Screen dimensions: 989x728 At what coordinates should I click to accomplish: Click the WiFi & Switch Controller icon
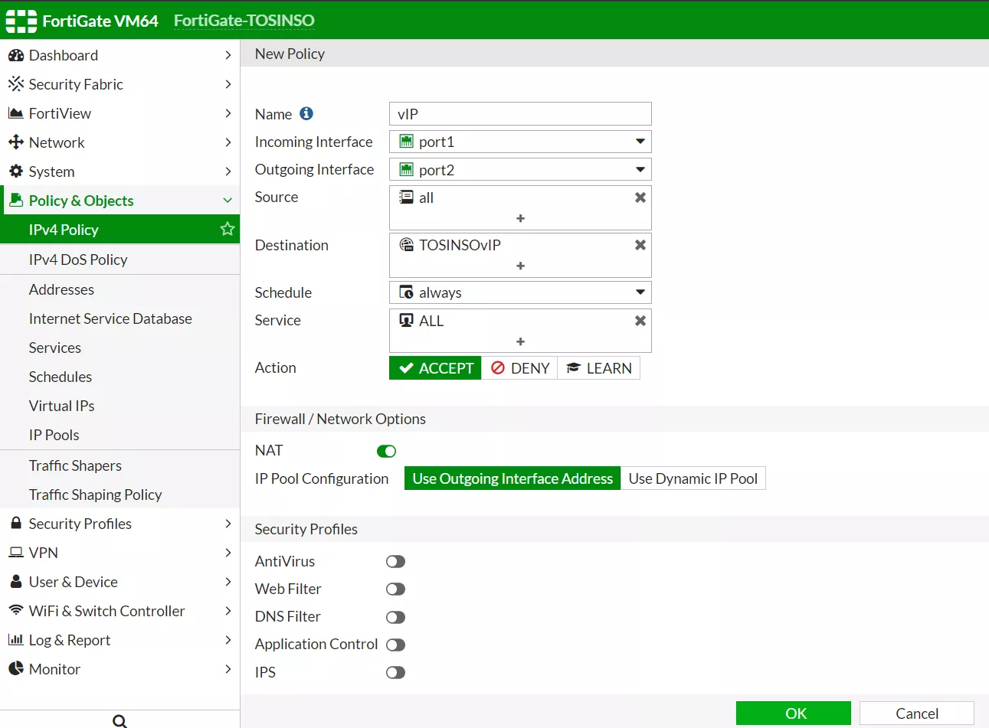pos(15,611)
